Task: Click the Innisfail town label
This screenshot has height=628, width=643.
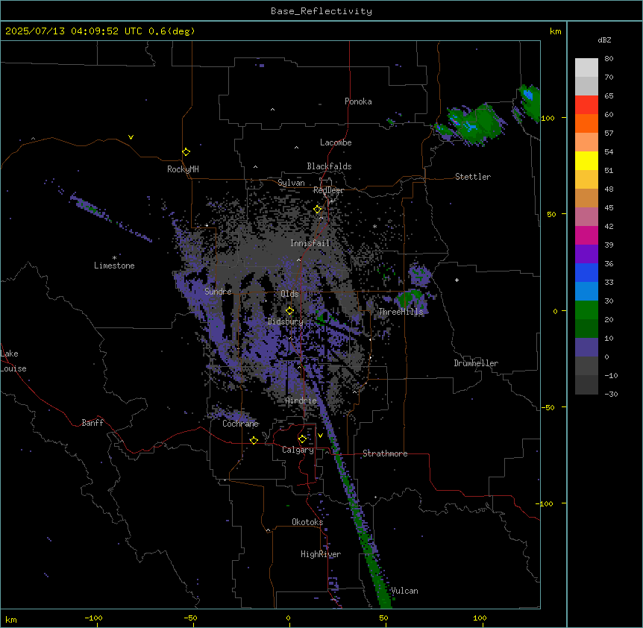Action: (x=310, y=243)
